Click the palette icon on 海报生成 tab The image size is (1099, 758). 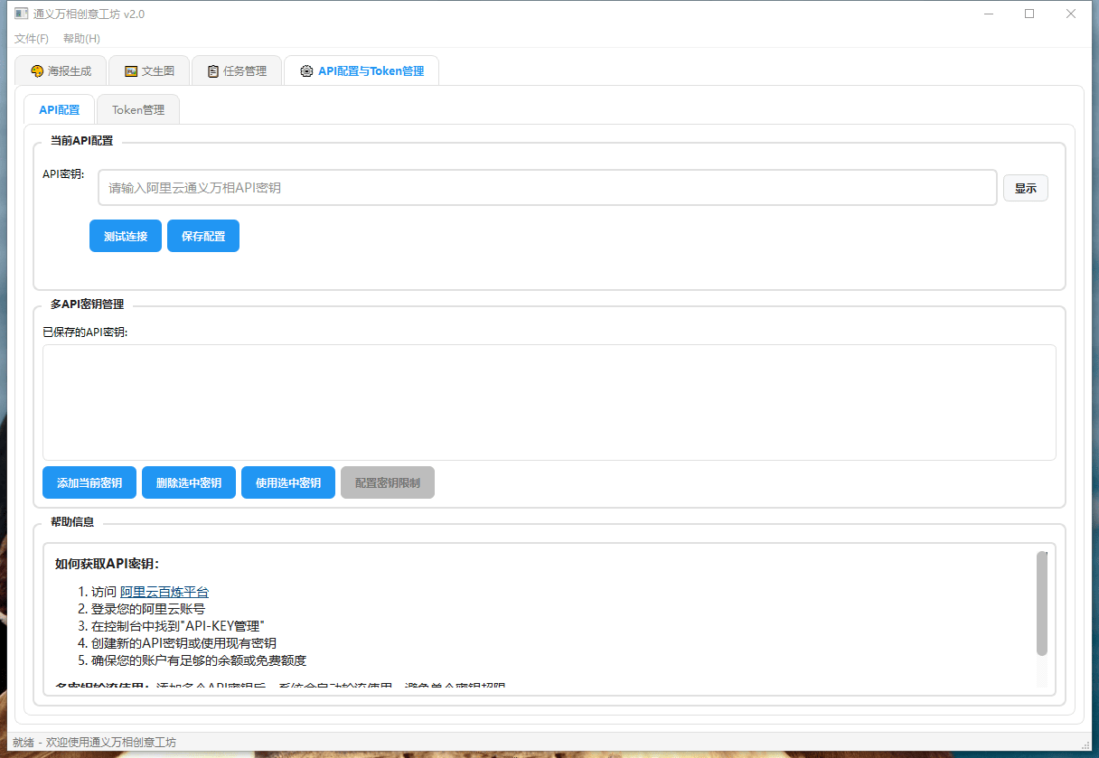click(x=37, y=71)
